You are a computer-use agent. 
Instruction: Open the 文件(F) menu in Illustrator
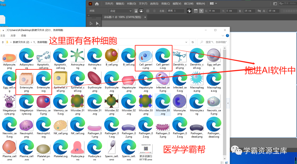109,4
